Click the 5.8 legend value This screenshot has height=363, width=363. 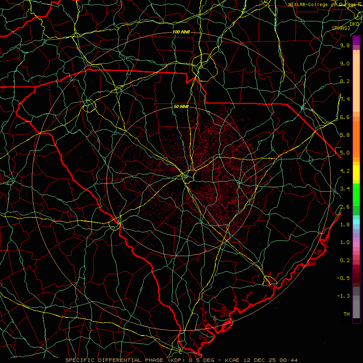click(x=345, y=135)
